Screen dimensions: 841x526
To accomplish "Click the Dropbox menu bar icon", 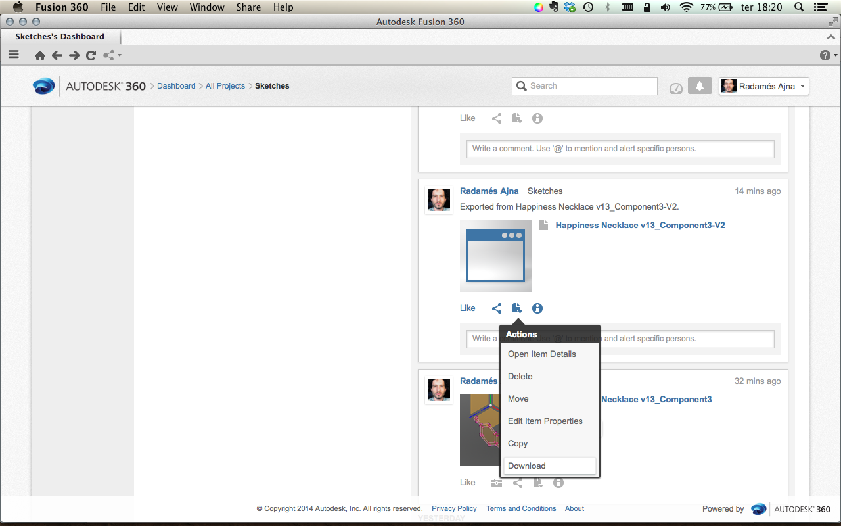I will click(570, 7).
